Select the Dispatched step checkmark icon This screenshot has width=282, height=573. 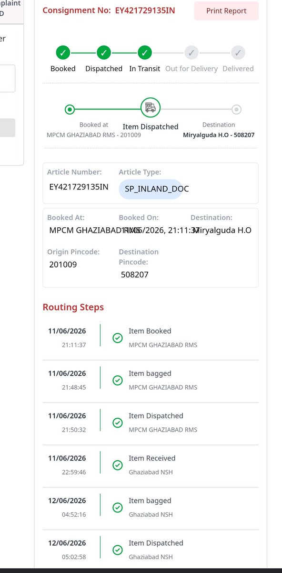104,53
